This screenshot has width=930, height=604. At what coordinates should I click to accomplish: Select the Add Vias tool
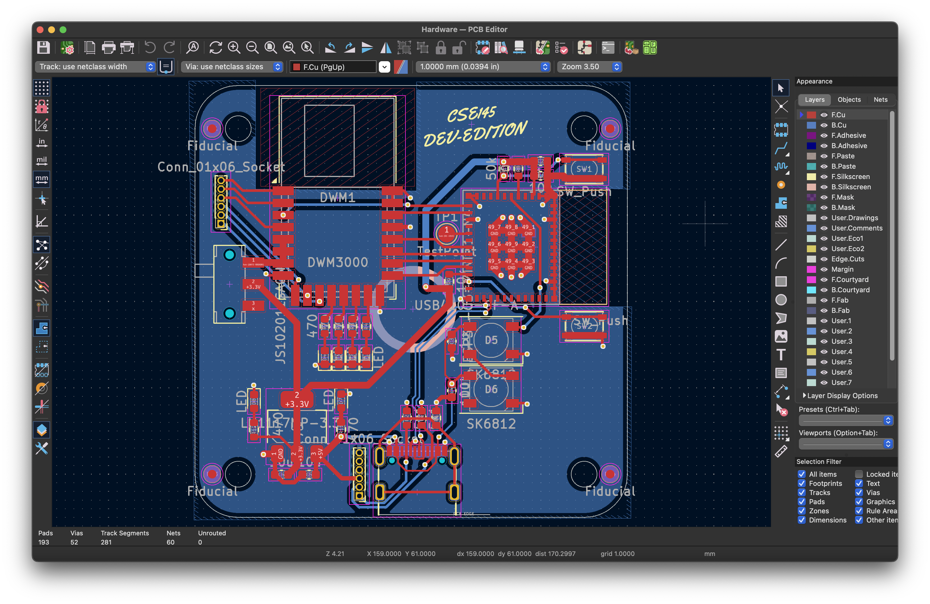pos(781,185)
